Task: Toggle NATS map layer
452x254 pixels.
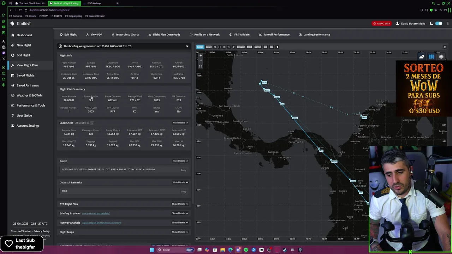Action: [x=249, y=47]
